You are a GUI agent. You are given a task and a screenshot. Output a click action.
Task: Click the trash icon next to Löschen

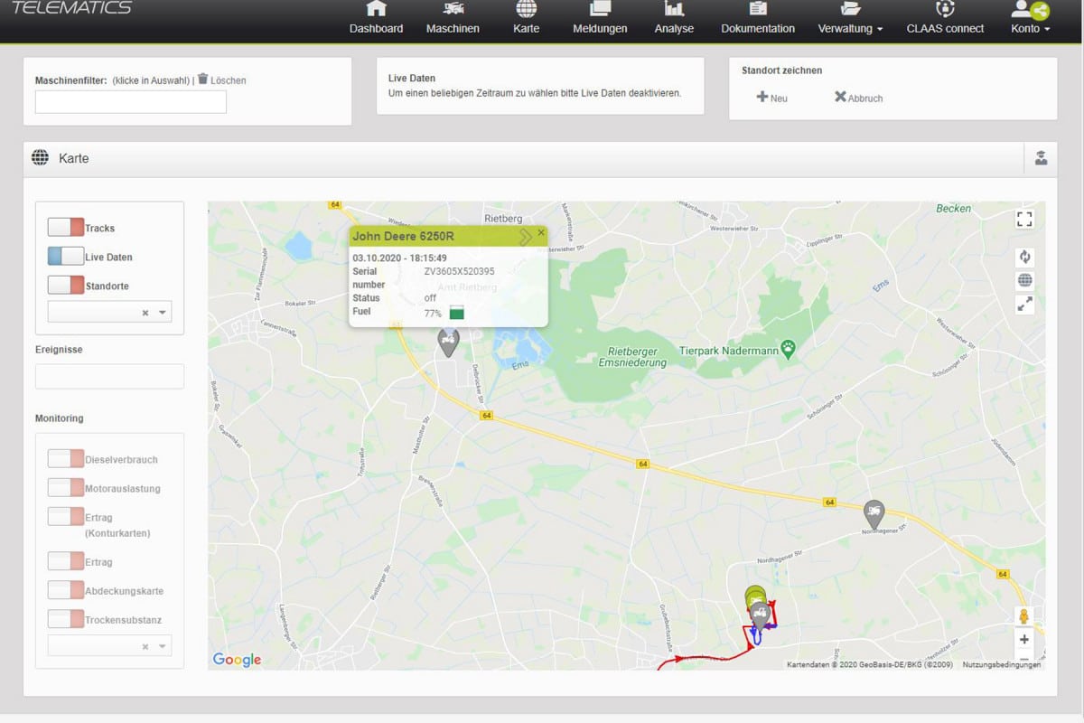(x=202, y=79)
